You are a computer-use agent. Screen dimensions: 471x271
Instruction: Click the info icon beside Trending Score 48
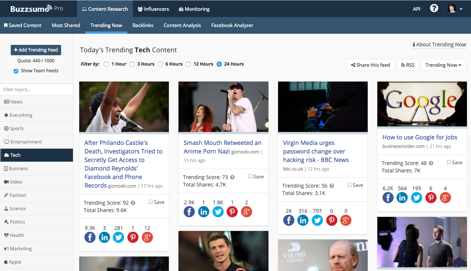(431, 163)
